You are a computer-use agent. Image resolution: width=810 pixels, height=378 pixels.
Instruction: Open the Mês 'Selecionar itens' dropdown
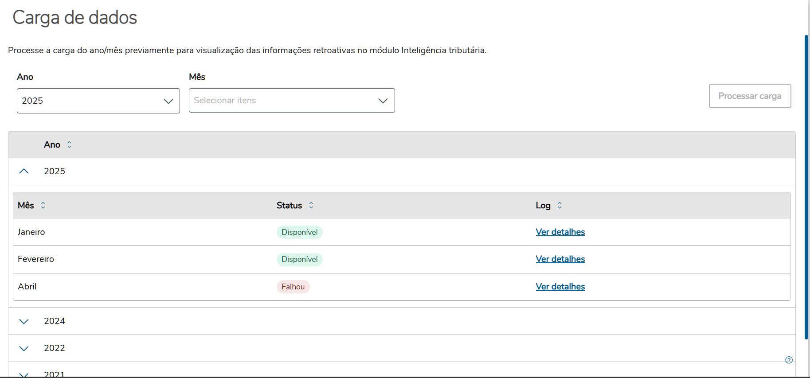tap(291, 101)
